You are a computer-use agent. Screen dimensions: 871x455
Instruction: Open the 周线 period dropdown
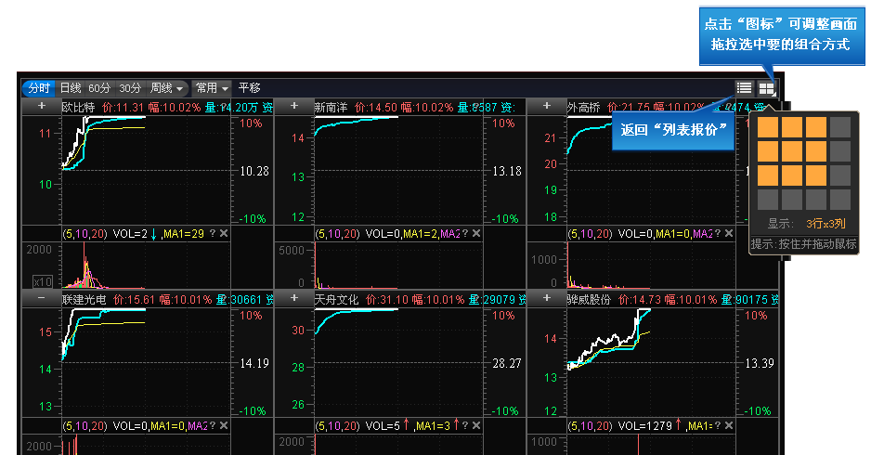pos(166,88)
